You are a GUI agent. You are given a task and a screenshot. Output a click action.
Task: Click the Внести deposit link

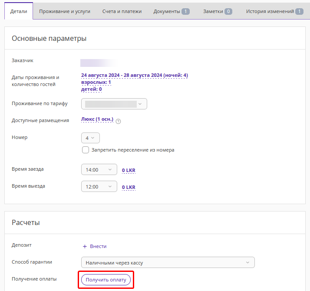98,246
